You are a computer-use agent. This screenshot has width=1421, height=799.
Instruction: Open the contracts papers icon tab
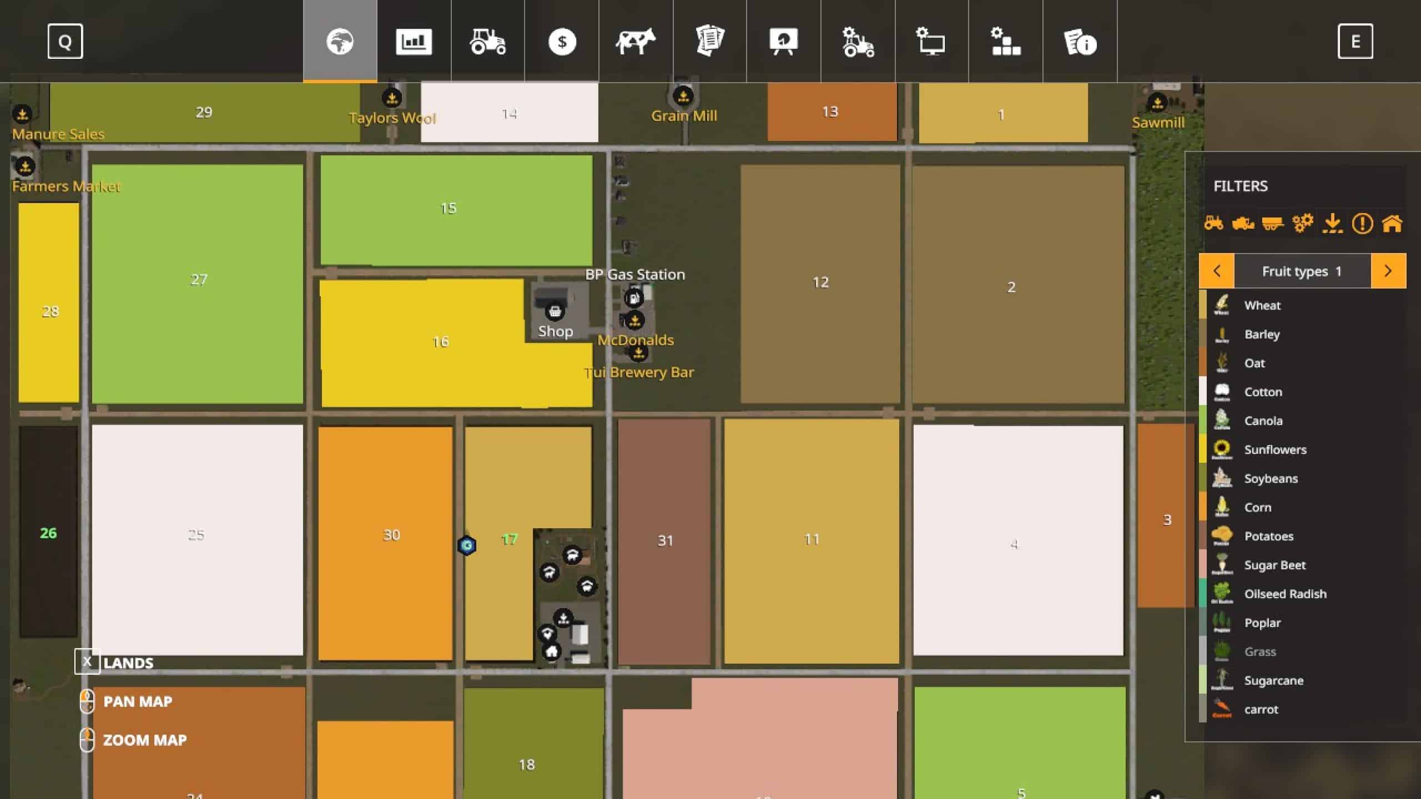(710, 42)
